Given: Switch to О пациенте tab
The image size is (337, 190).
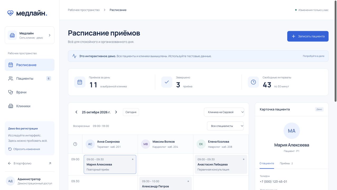Looking at the screenshot, I should (267, 164).
